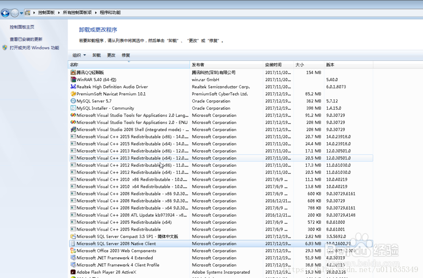Select WinRAR 5.40 program icon
Screen dimensions: 423x278
(x=73, y=80)
